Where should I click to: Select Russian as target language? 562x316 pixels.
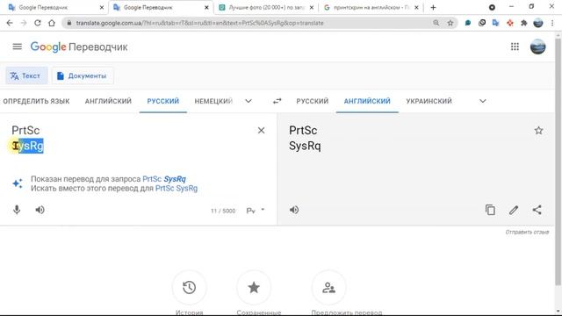[313, 101]
